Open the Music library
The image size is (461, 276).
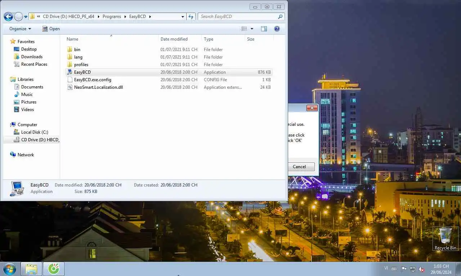click(27, 95)
